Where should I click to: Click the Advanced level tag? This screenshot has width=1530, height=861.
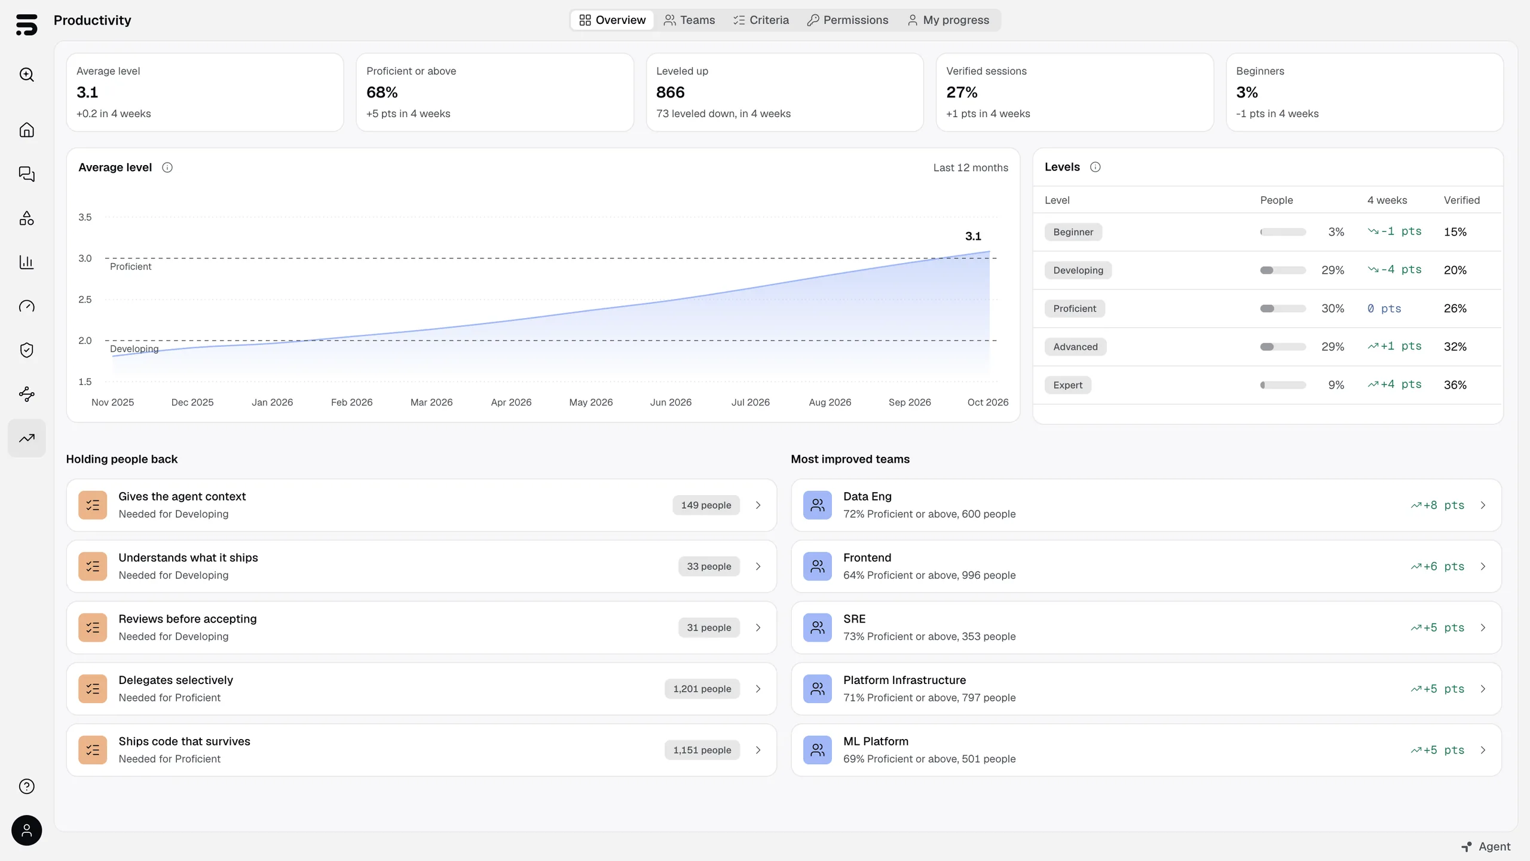click(1075, 347)
